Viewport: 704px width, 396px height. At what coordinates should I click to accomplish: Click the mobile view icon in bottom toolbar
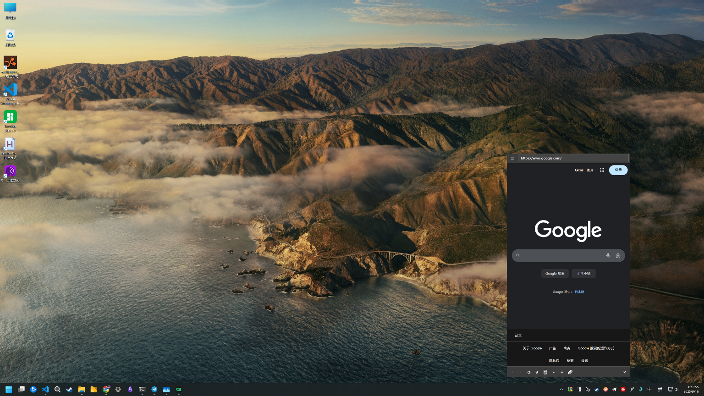click(545, 372)
